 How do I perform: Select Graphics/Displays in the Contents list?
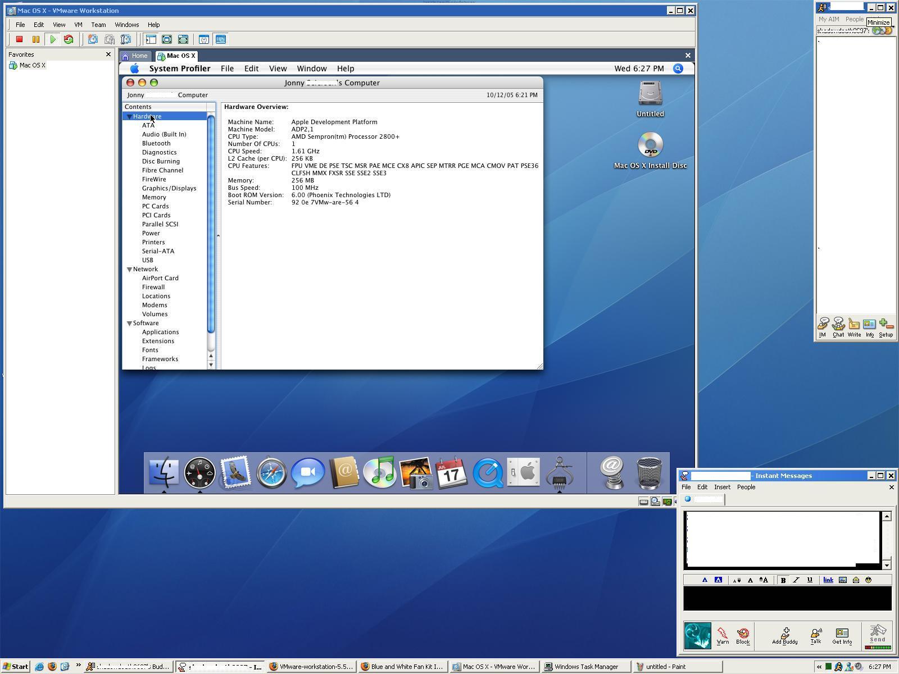pyautogui.click(x=169, y=188)
